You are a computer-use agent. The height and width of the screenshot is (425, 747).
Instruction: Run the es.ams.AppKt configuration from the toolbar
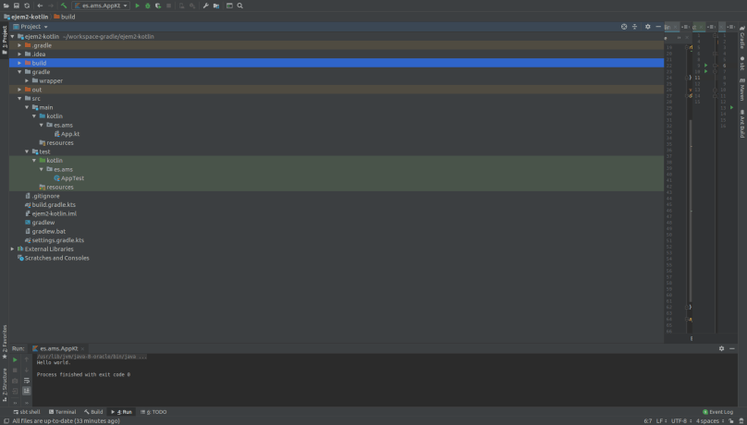[x=138, y=6]
